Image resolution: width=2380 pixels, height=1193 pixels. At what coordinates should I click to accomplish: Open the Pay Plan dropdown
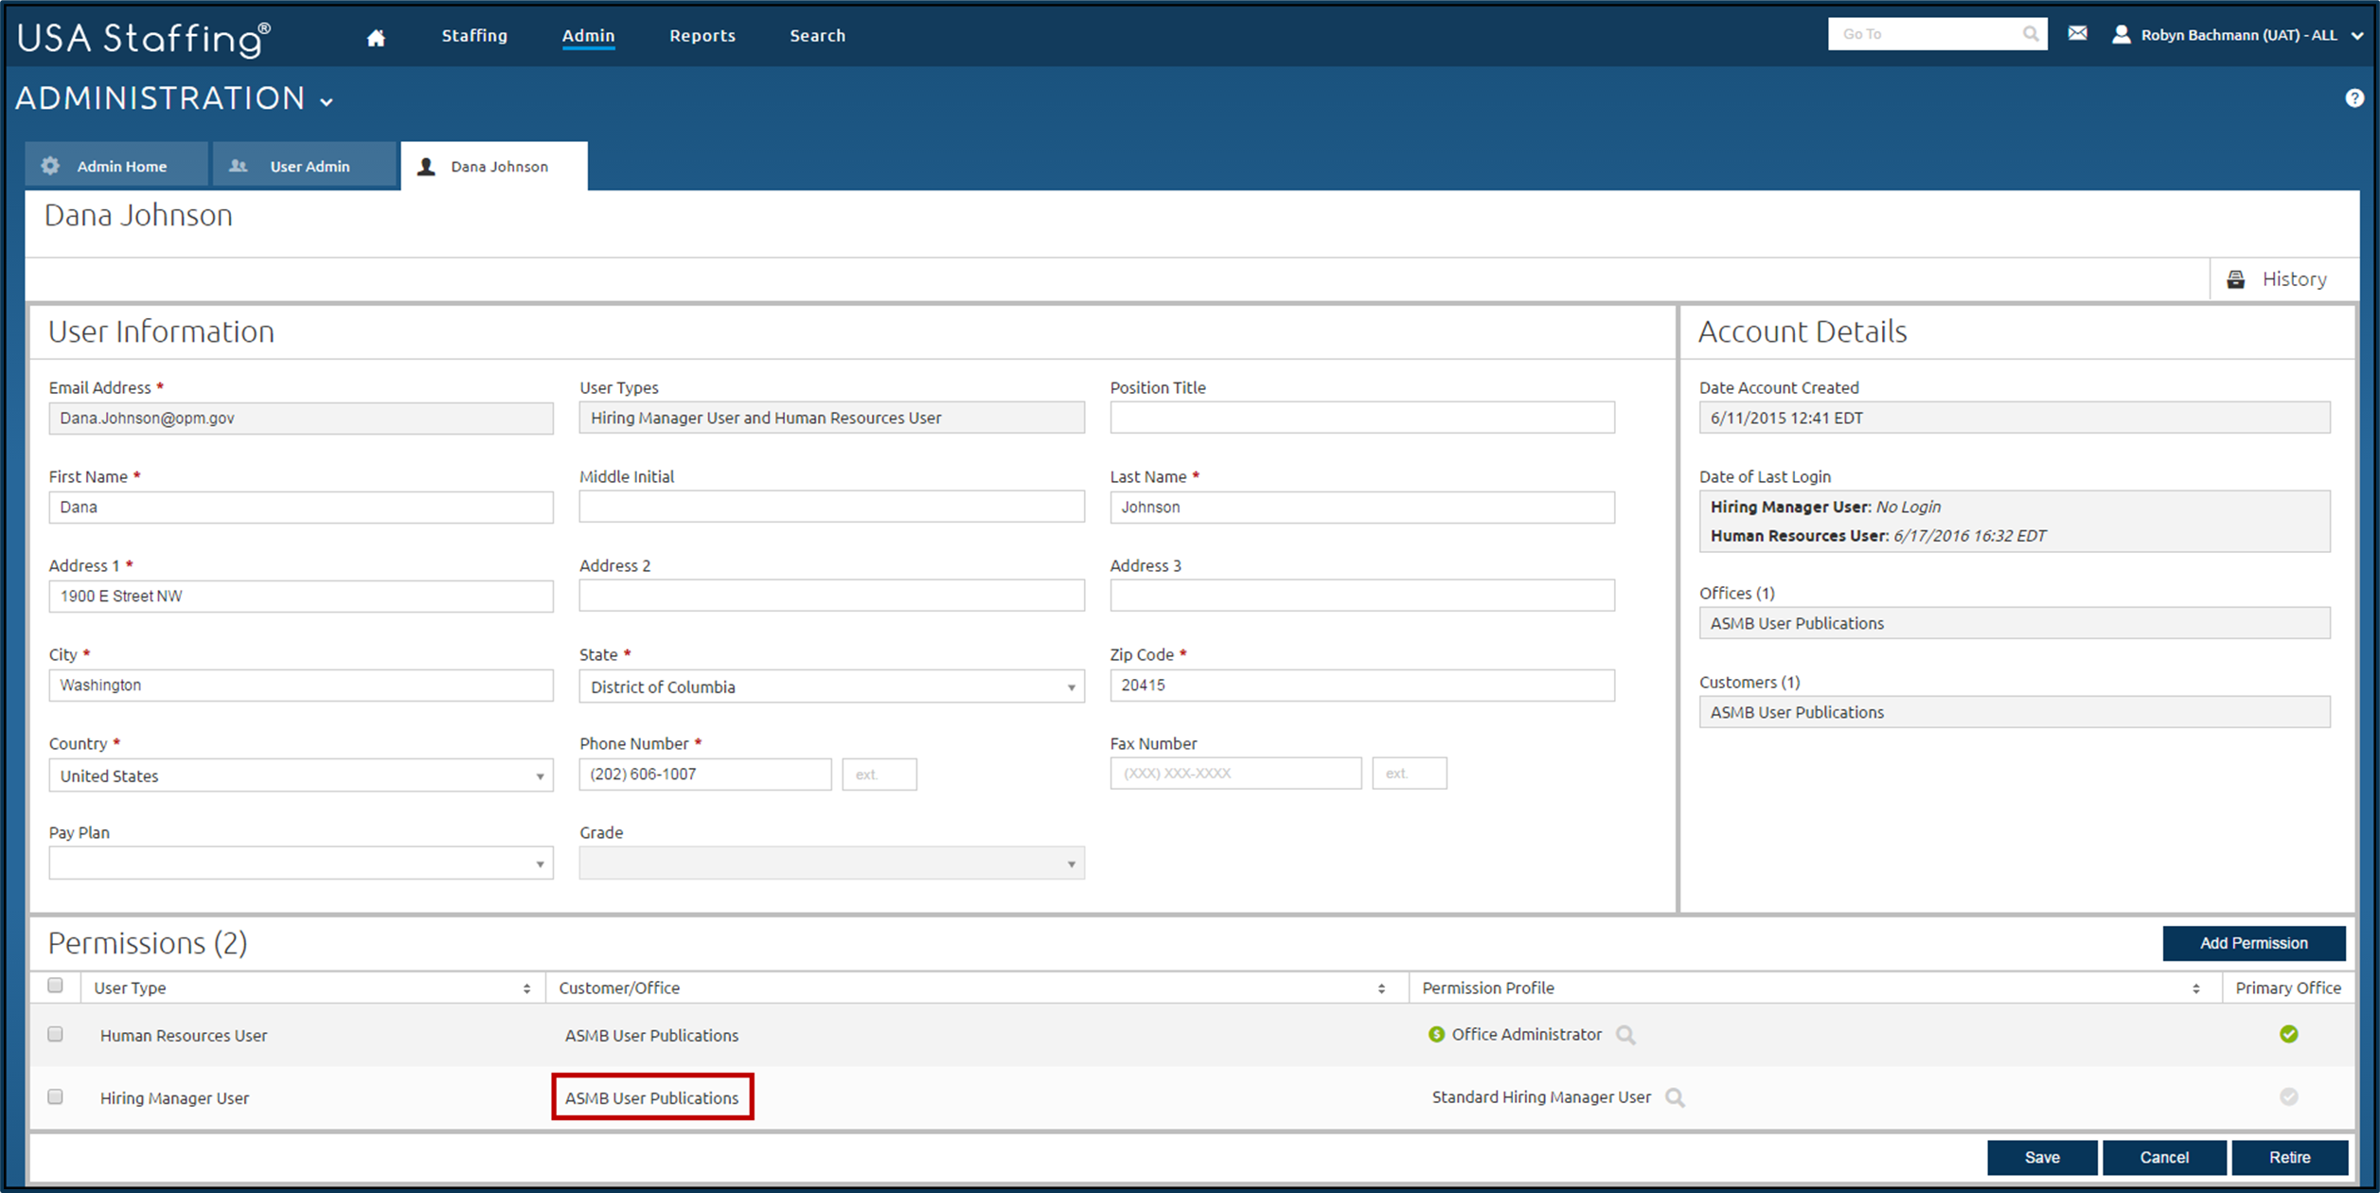tap(301, 864)
